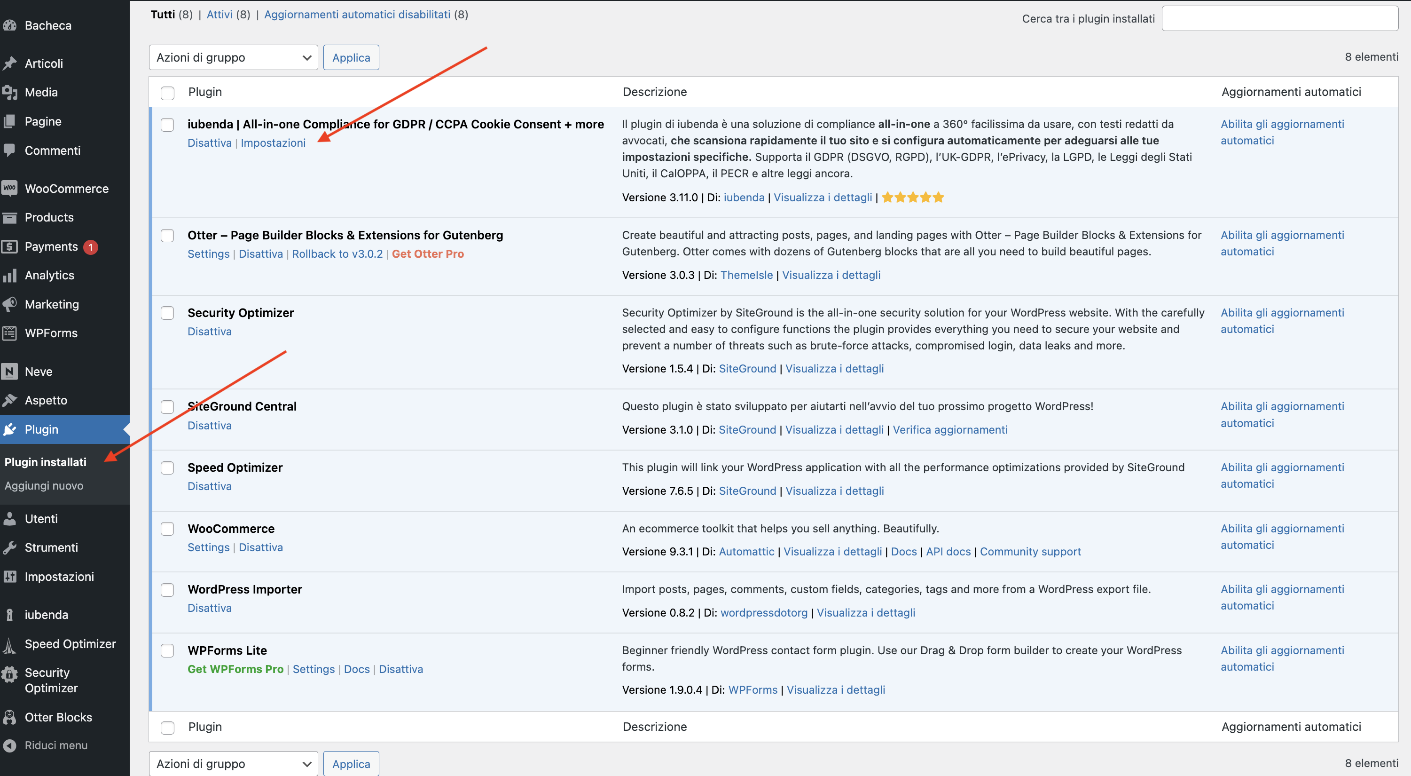
Task: Click the top Applica button
Action: click(351, 57)
